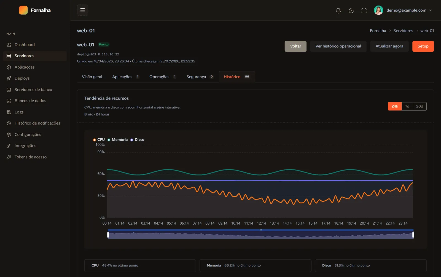This screenshot has height=277, width=441.
Task: Click the Servidores de banco database icon
Action: pyautogui.click(x=9, y=90)
